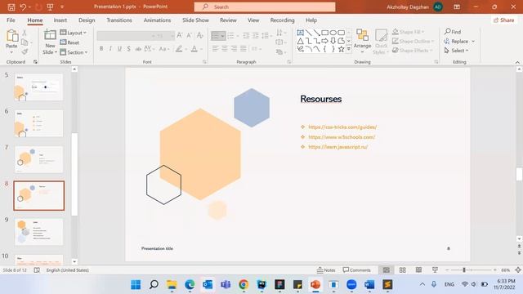Open the File menu

(x=11, y=20)
